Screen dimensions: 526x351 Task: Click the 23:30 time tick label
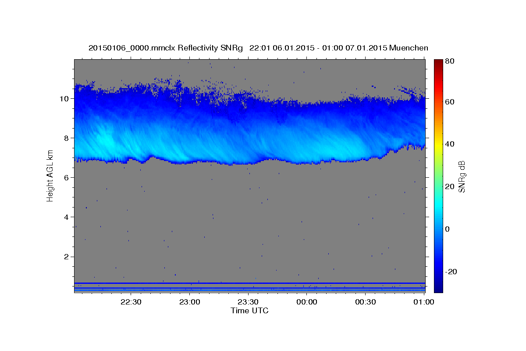click(x=249, y=302)
